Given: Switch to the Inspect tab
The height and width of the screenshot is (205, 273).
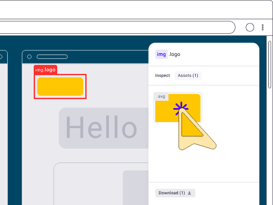Looking at the screenshot, I should pos(163,76).
